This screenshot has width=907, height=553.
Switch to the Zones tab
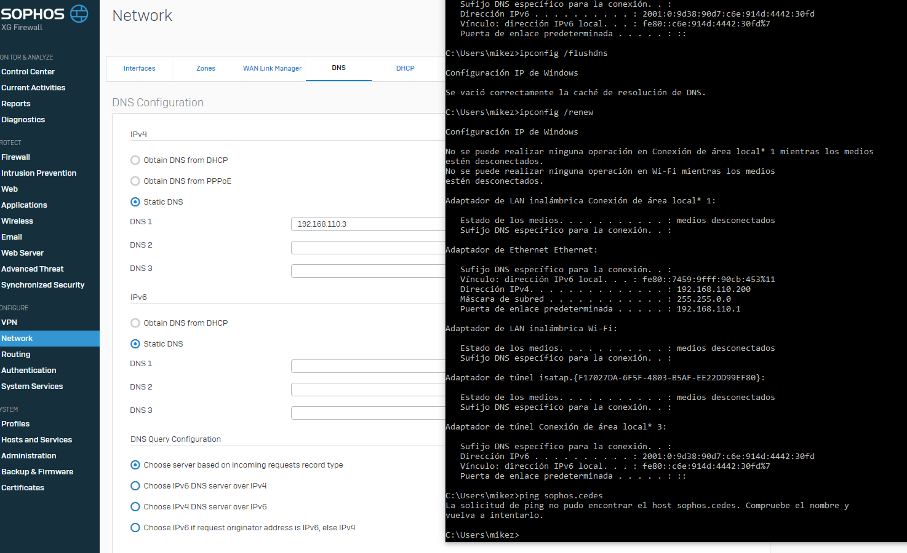[x=206, y=68]
